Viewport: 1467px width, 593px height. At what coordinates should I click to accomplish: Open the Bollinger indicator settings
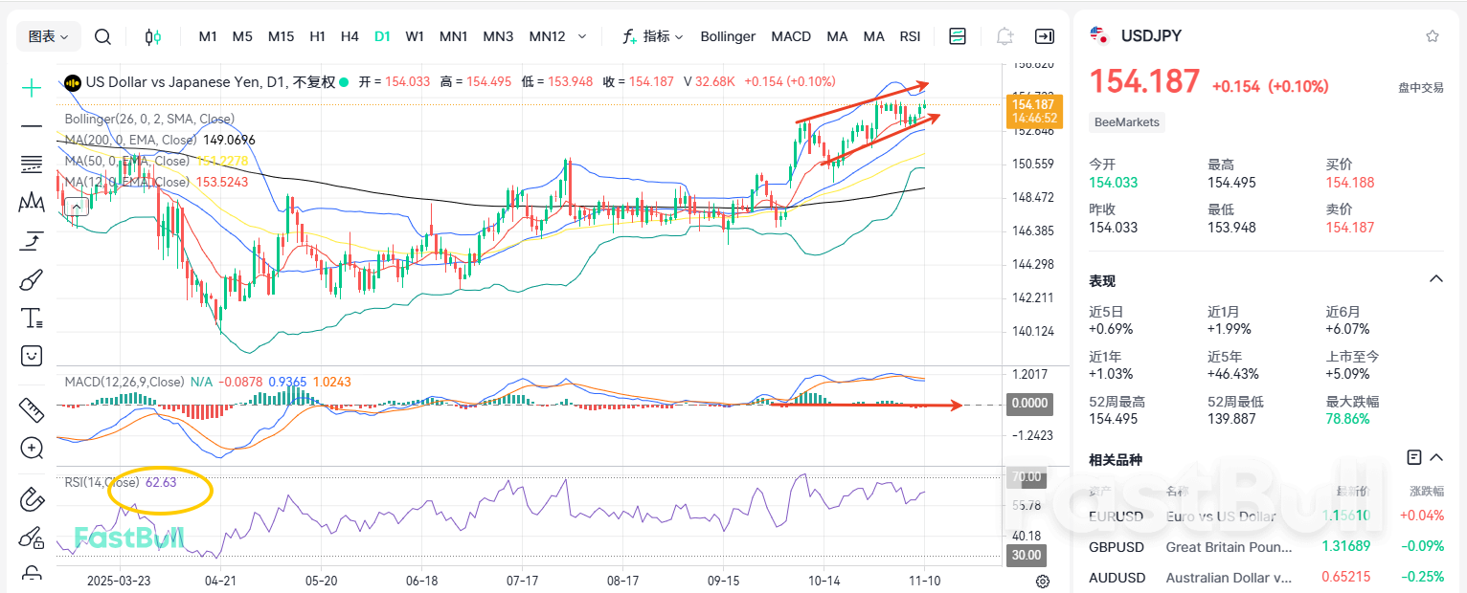(728, 36)
